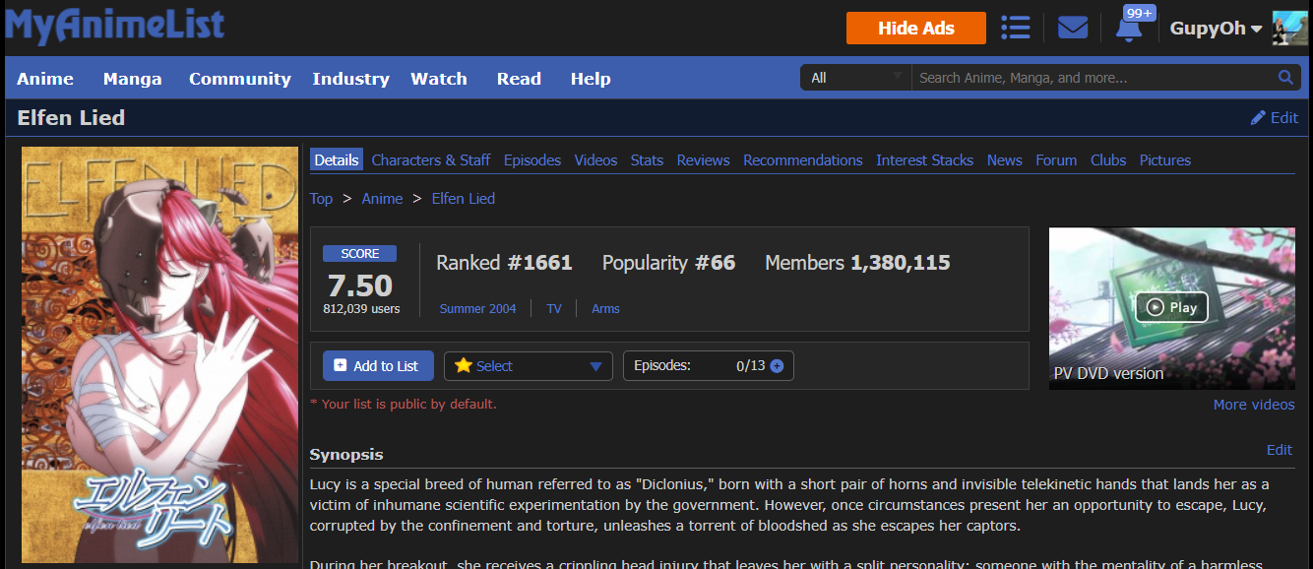Open the Manga menu
Viewport: 1313px width, 569px height.
point(132,79)
